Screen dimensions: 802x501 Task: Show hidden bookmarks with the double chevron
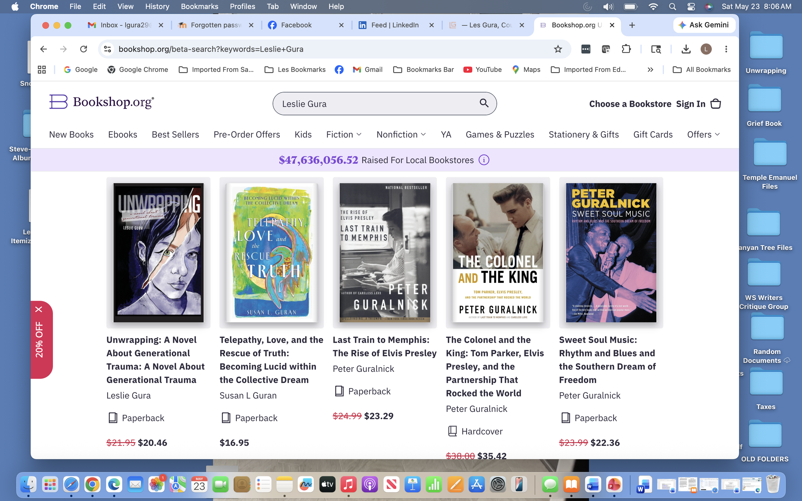[x=650, y=70]
